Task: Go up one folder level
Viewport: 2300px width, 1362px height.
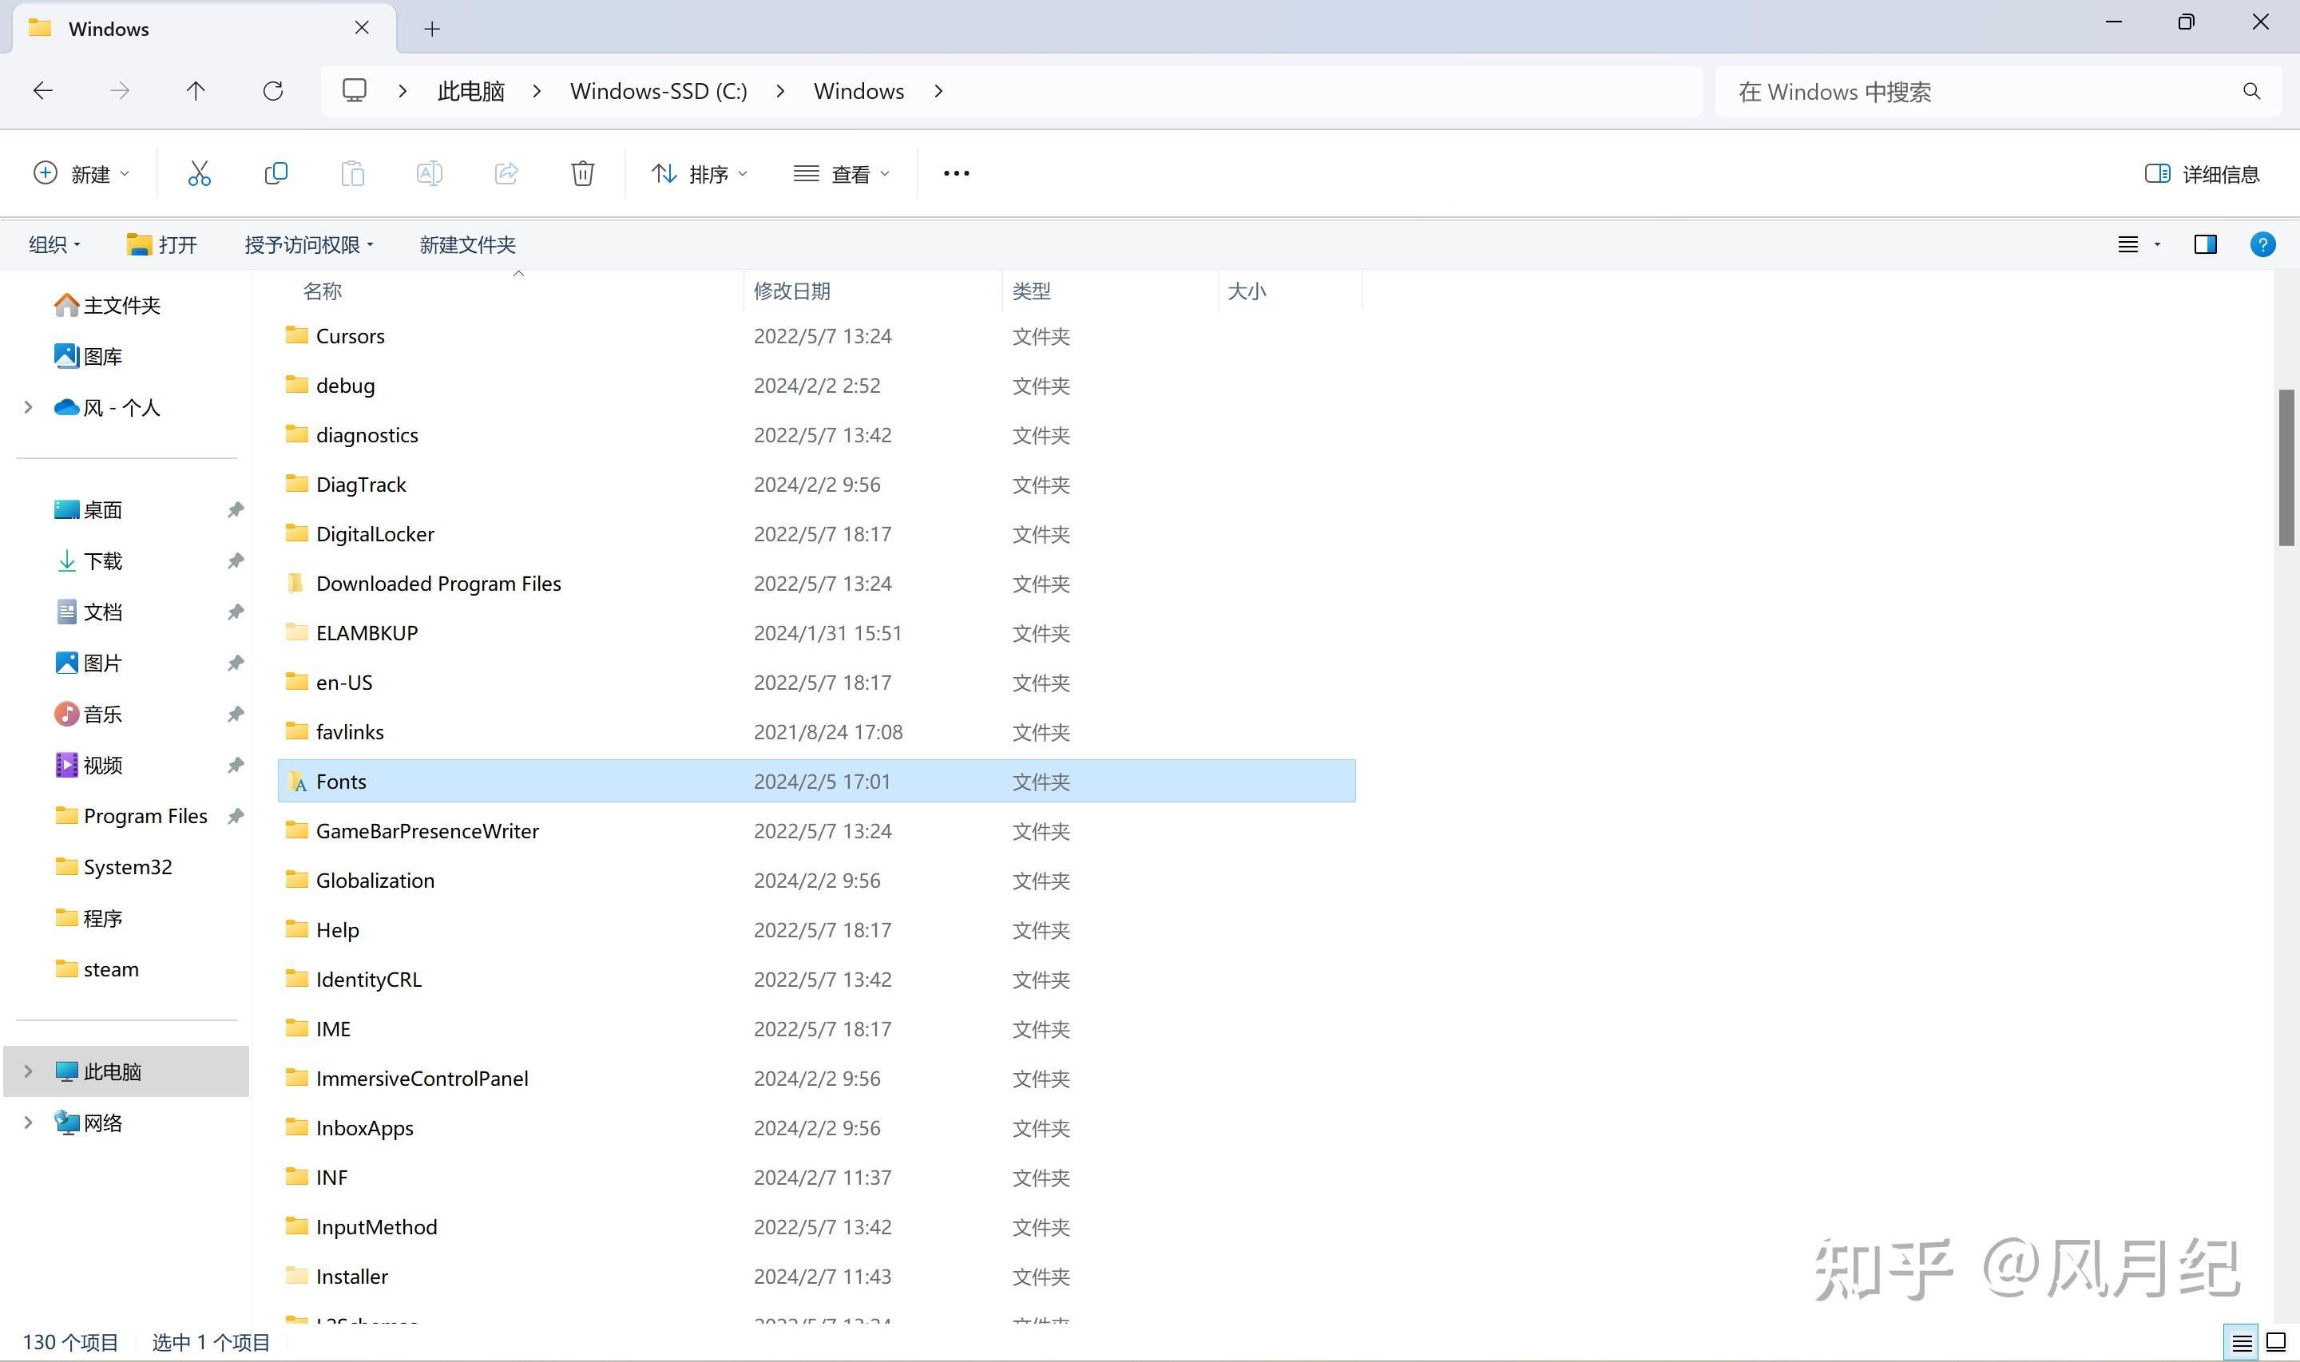Action: tap(196, 91)
